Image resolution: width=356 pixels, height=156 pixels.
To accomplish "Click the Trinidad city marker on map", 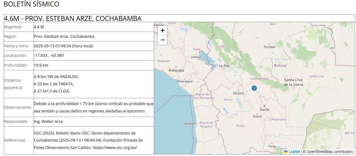I will (269, 44).
